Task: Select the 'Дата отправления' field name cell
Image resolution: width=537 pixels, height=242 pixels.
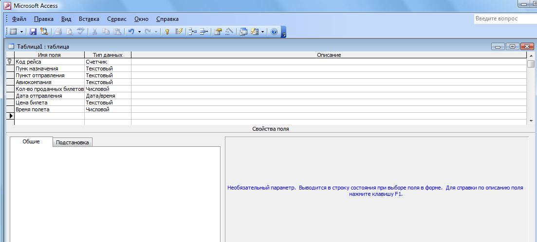Action: tap(49, 96)
